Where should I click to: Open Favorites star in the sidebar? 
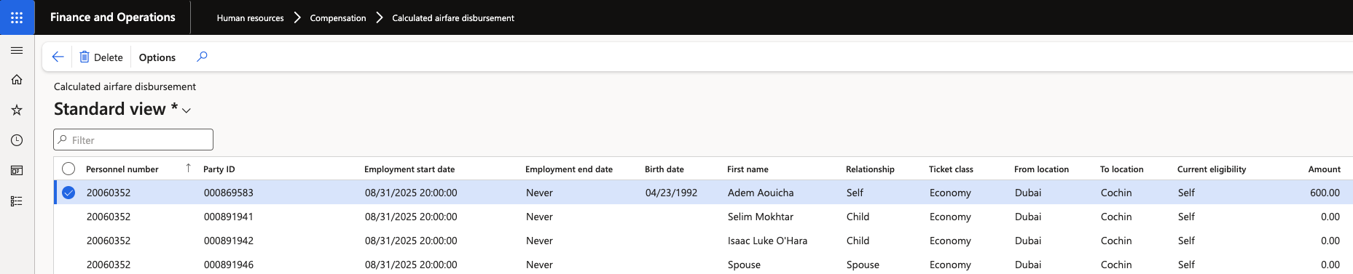pyautogui.click(x=17, y=110)
